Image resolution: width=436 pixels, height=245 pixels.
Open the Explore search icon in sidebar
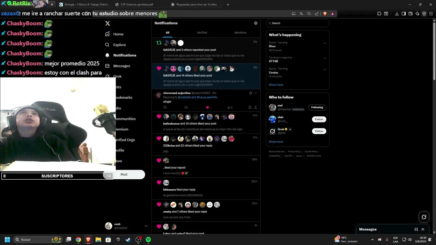point(107,45)
